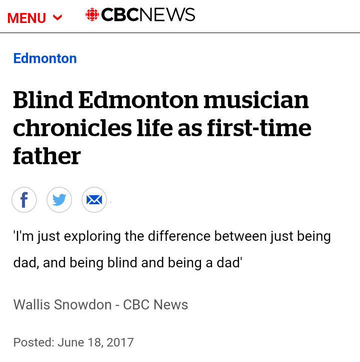This screenshot has height=362, width=360.
Task: Share the article on Twitter
Action: 59,200
